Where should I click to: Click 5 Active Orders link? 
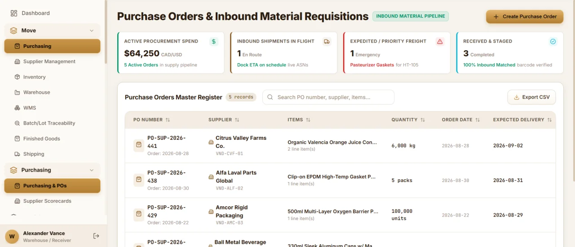141,65
